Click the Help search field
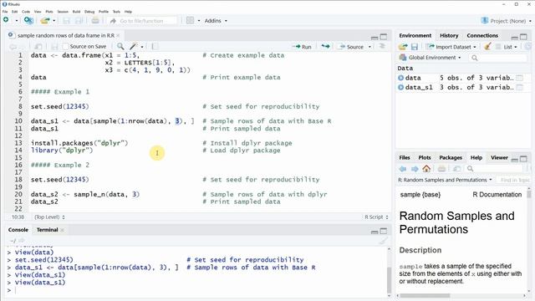The image size is (535, 301). 494,169
